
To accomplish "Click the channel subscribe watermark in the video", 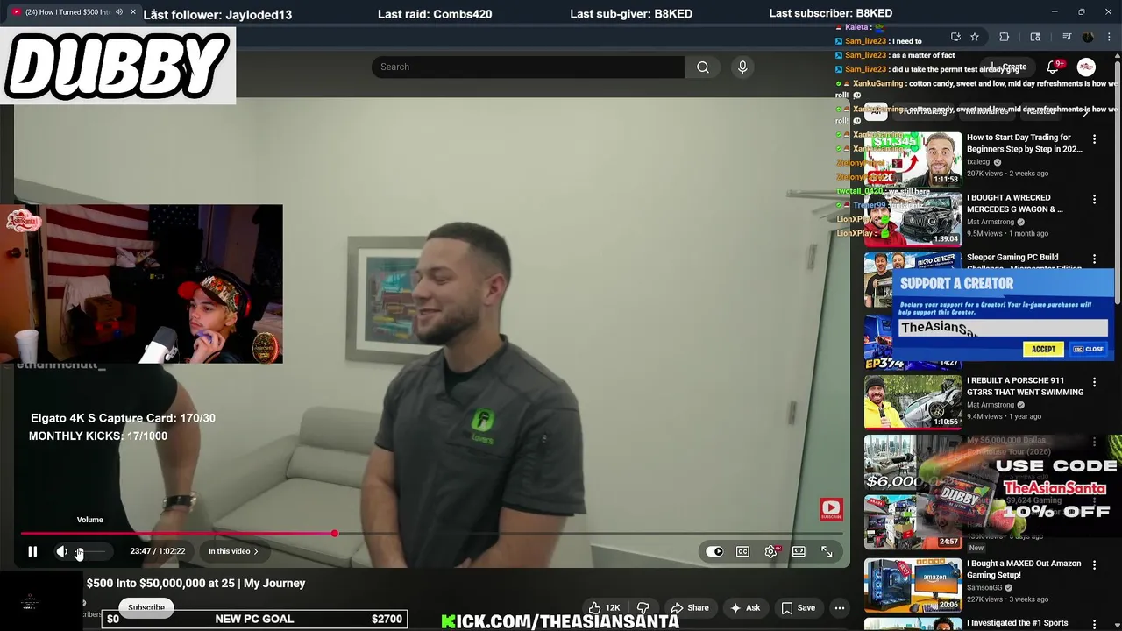I will (x=831, y=508).
